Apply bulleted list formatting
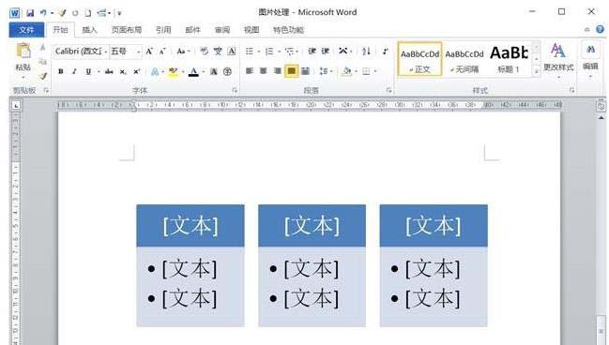 point(250,52)
